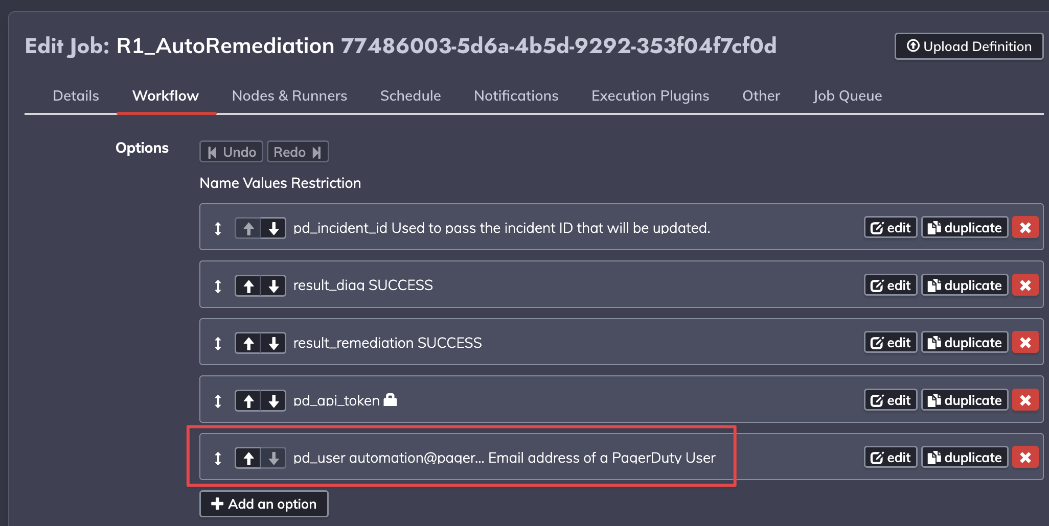Edit the pd_api_token option
1049x526 pixels.
891,400
